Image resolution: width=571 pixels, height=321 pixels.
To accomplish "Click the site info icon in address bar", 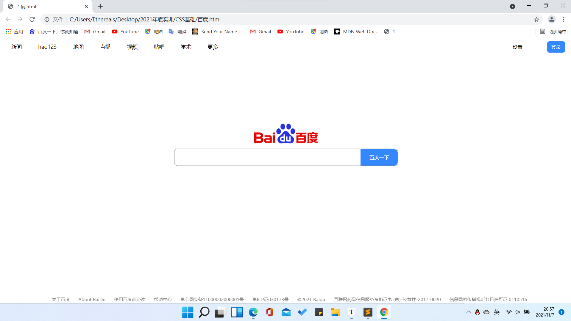I will coord(47,19).
